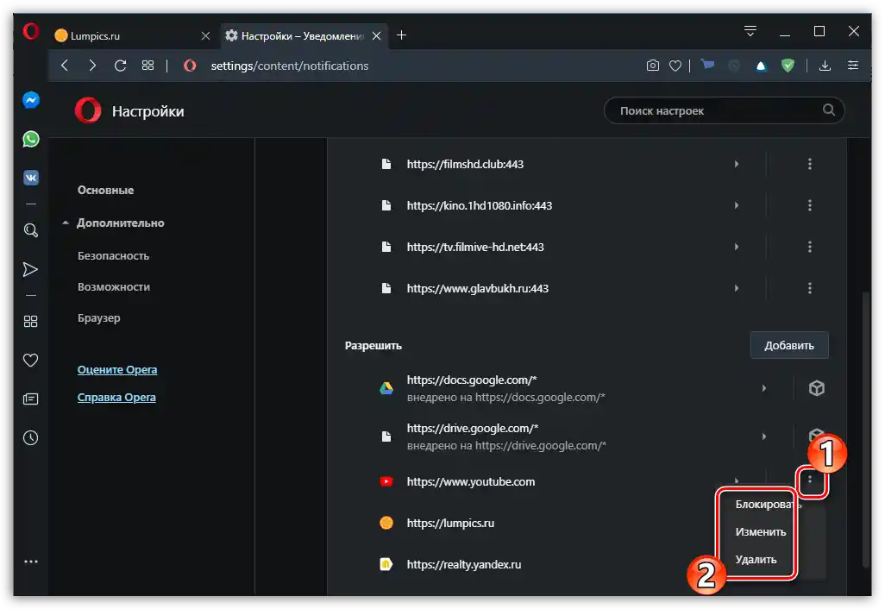Image resolution: width=885 pixels, height=609 pixels.
Task: Open Facebook Messenger in the sidebar
Action: tap(31, 100)
